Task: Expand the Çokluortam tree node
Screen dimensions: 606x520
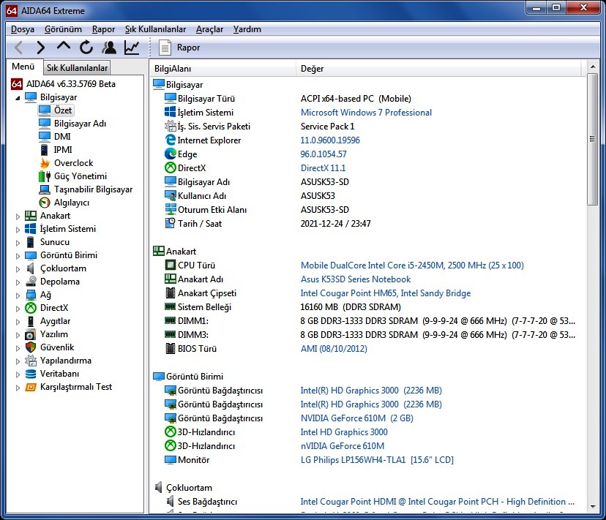Action: click(x=18, y=269)
